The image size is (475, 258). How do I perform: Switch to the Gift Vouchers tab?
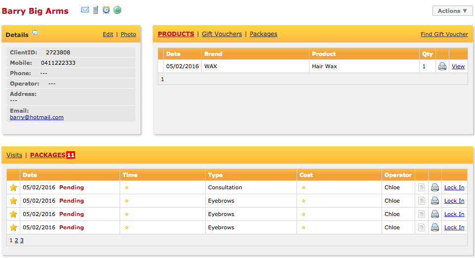(222, 34)
